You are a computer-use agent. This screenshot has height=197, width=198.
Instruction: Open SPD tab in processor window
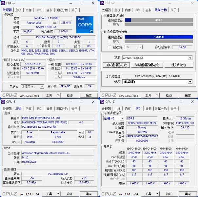[x=39, y=10]
